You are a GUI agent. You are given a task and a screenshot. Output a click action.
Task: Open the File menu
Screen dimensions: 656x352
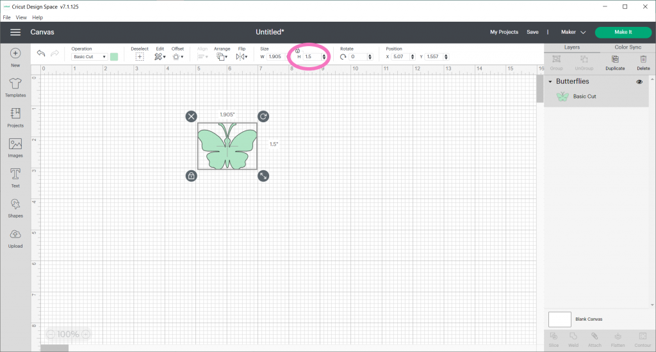pos(6,17)
